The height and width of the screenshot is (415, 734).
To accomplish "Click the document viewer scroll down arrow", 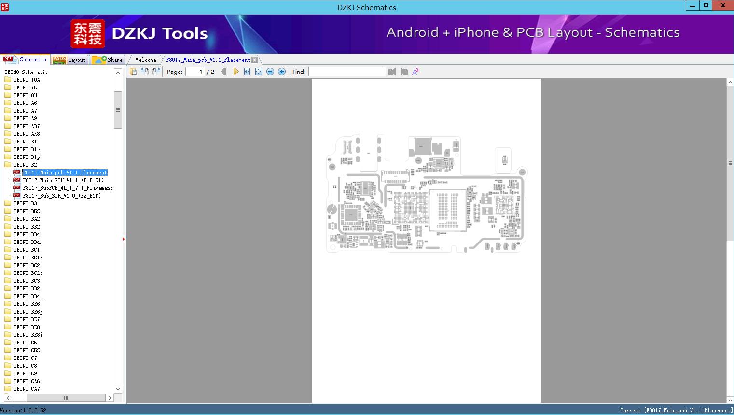I will (x=730, y=400).
